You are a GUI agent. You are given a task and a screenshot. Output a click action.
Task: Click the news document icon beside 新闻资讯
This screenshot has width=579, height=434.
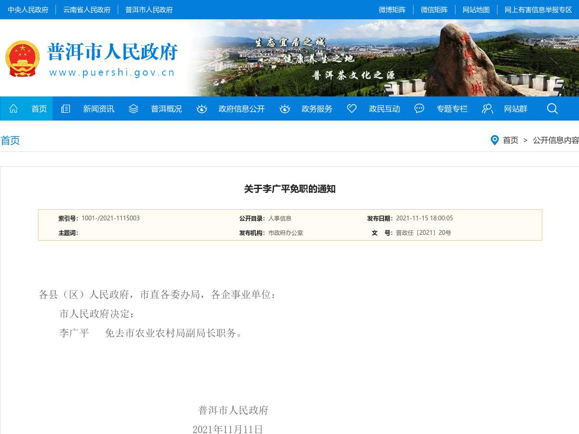click(66, 108)
